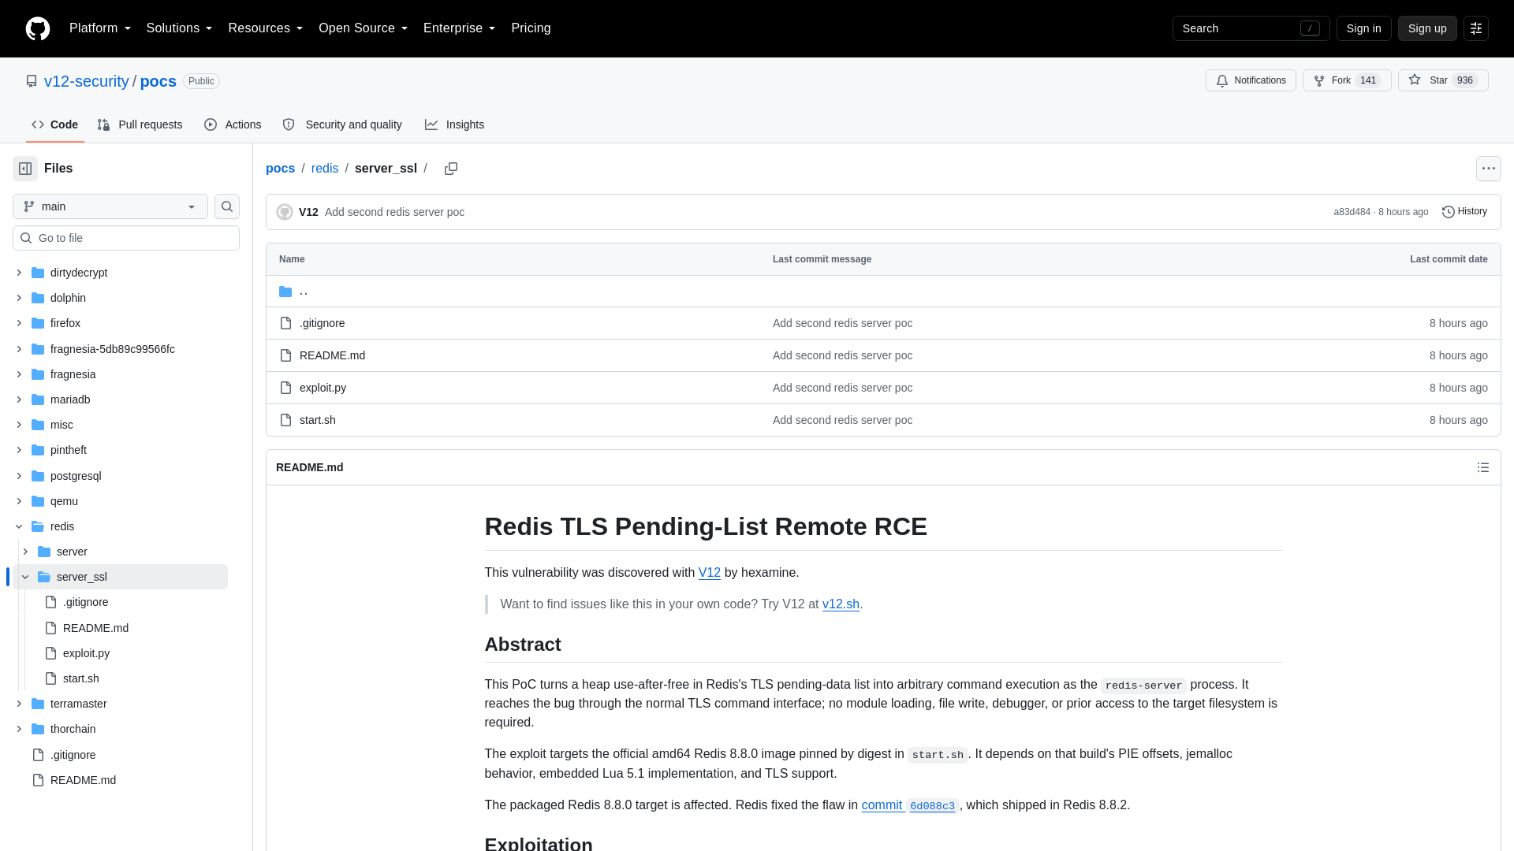Switch to Security and quality tab
Screen dimensions: 1514x851
[342, 124]
